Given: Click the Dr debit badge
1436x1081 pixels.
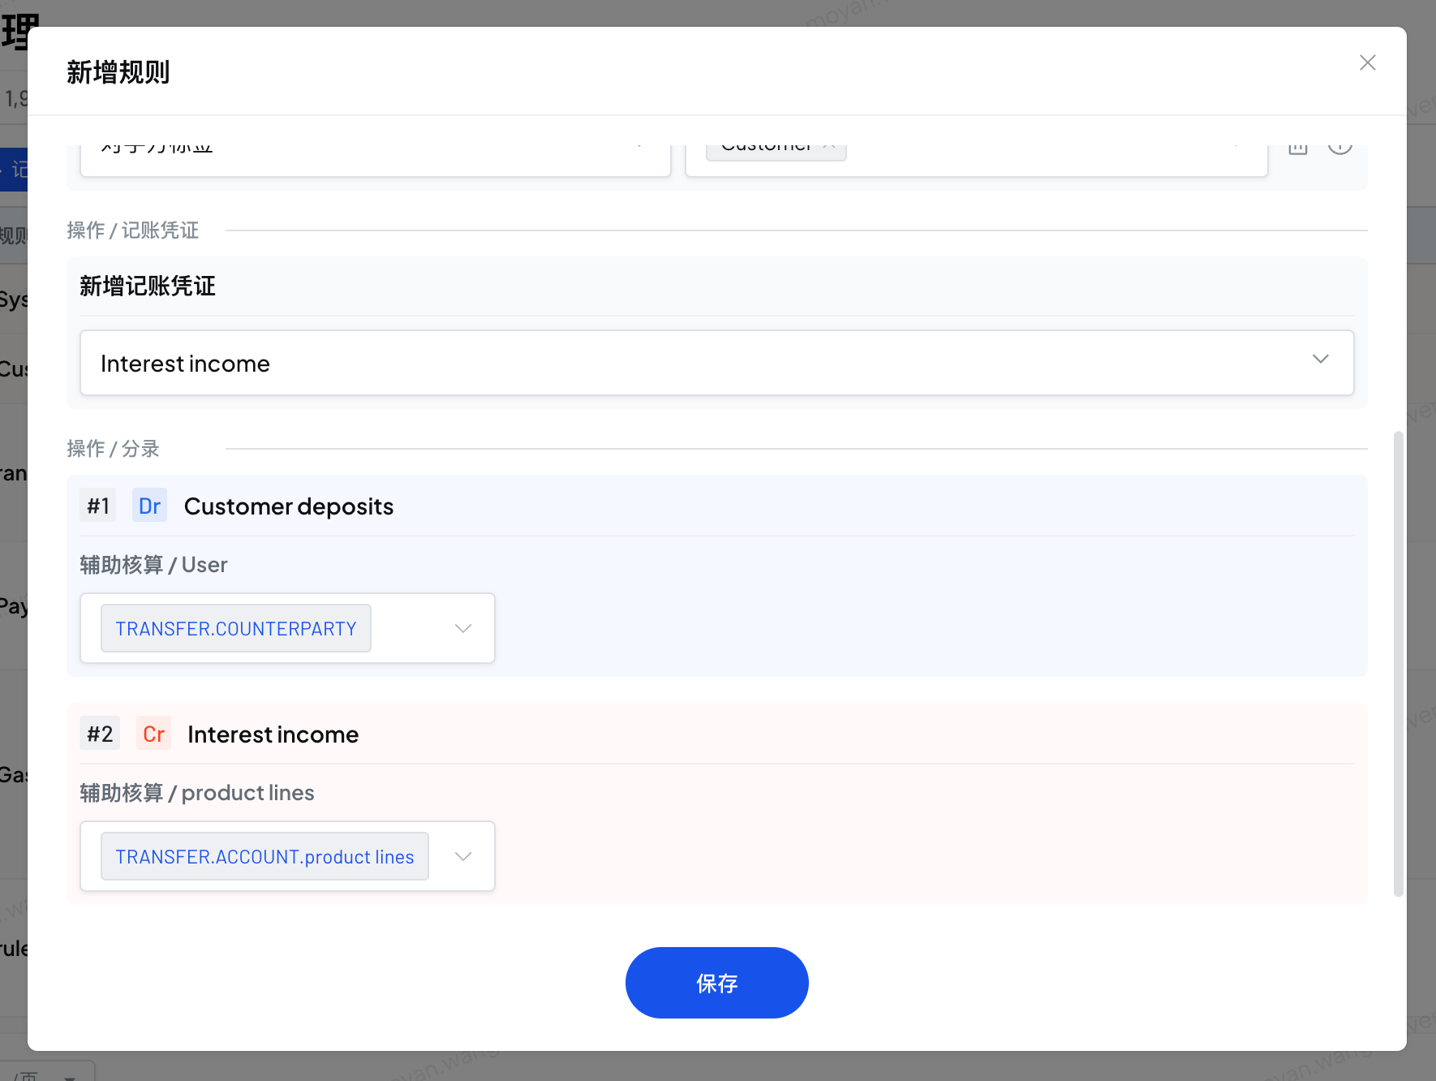Looking at the screenshot, I should (x=149, y=506).
